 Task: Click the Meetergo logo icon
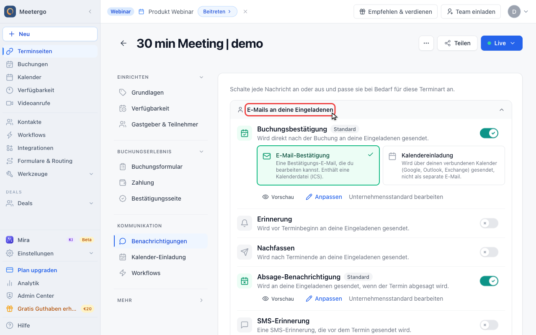10,11
